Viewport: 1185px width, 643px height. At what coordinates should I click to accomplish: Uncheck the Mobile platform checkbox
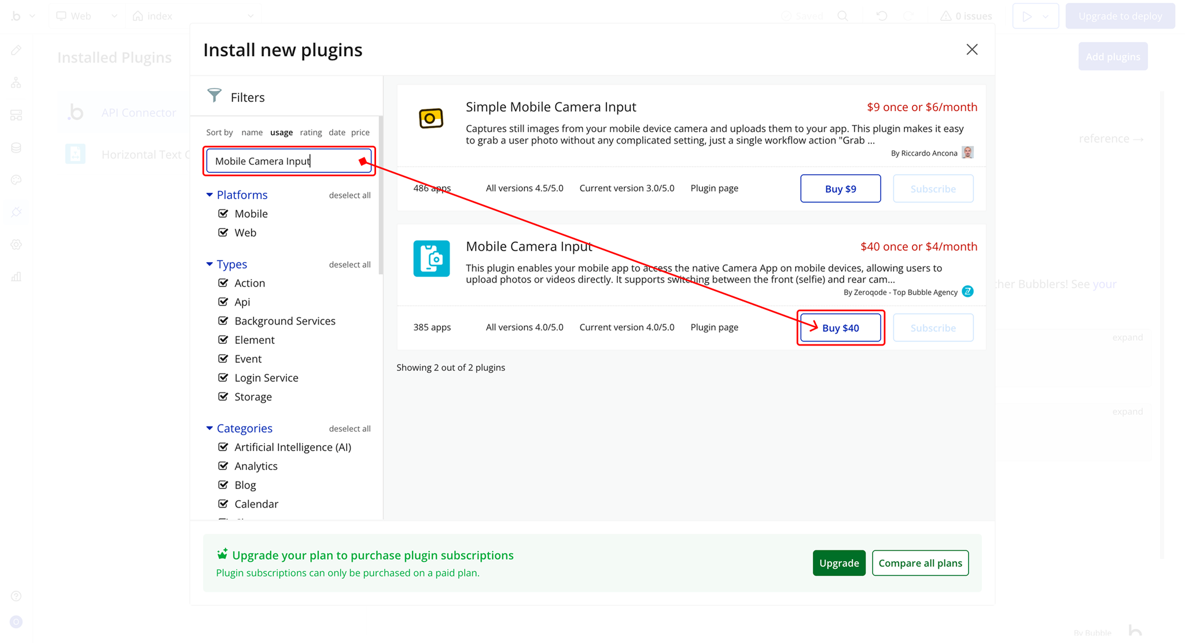(223, 214)
